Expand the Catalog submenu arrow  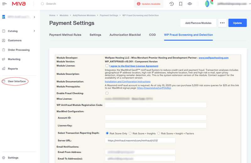pos(35,31)
